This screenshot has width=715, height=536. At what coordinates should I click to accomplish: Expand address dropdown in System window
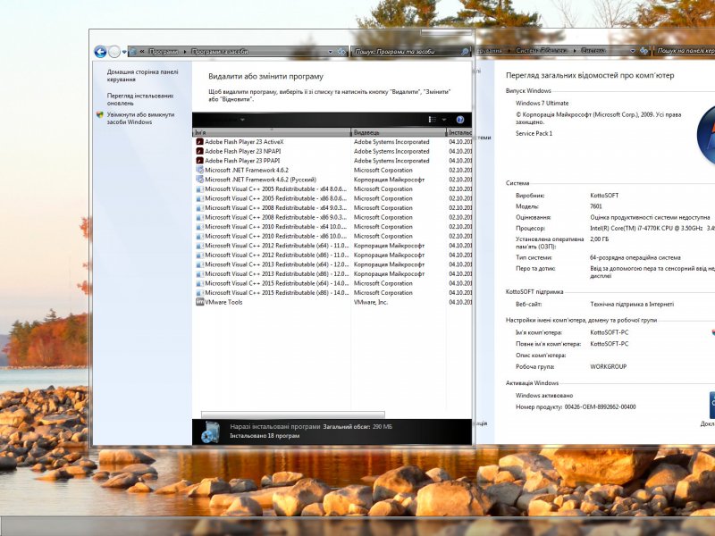pyautogui.click(x=633, y=51)
